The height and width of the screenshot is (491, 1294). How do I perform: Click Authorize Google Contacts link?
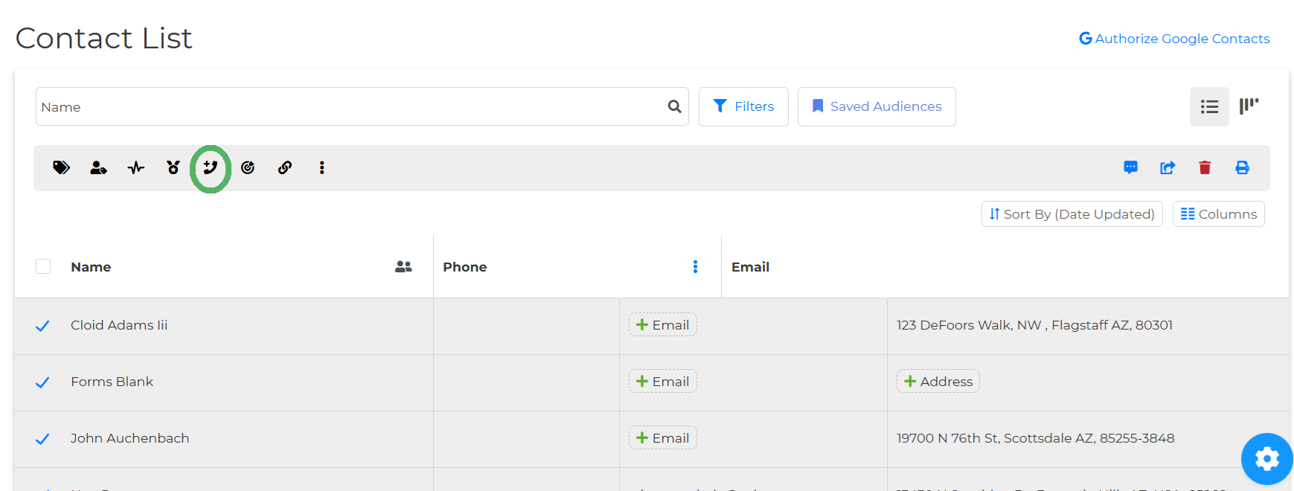pyautogui.click(x=1174, y=39)
